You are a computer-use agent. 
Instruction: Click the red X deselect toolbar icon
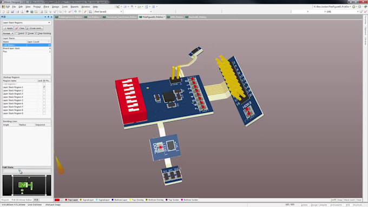pyautogui.click(x=70, y=11)
